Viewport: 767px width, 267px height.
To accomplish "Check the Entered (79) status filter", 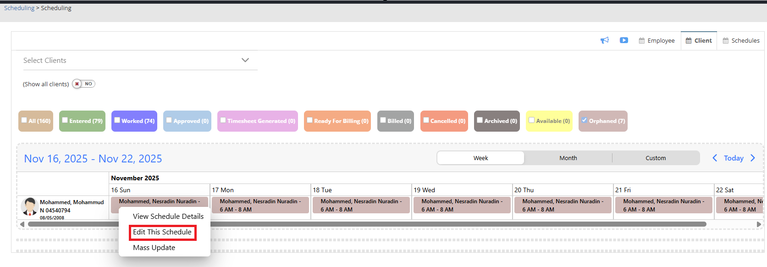I will coord(65,120).
